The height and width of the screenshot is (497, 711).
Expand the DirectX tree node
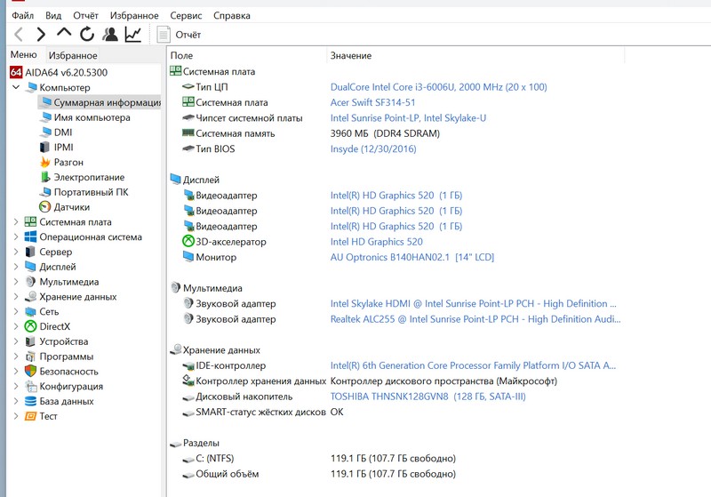(16, 327)
